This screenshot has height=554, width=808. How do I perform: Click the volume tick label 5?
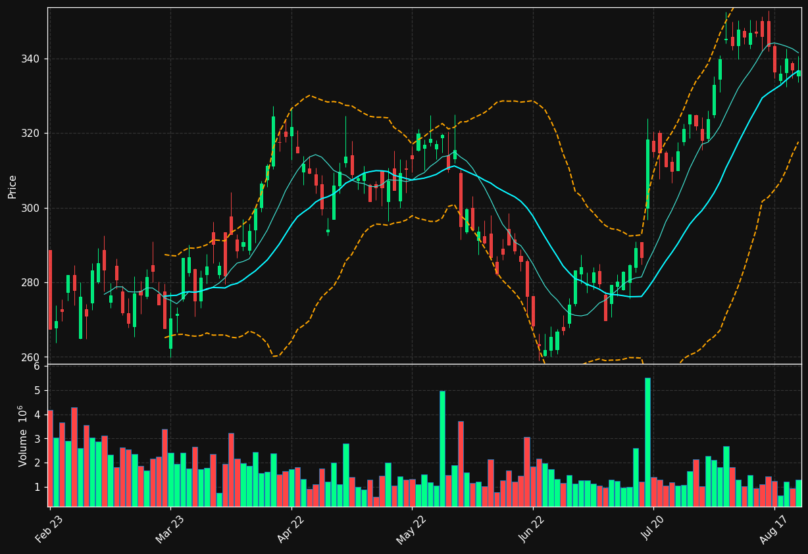(x=37, y=391)
